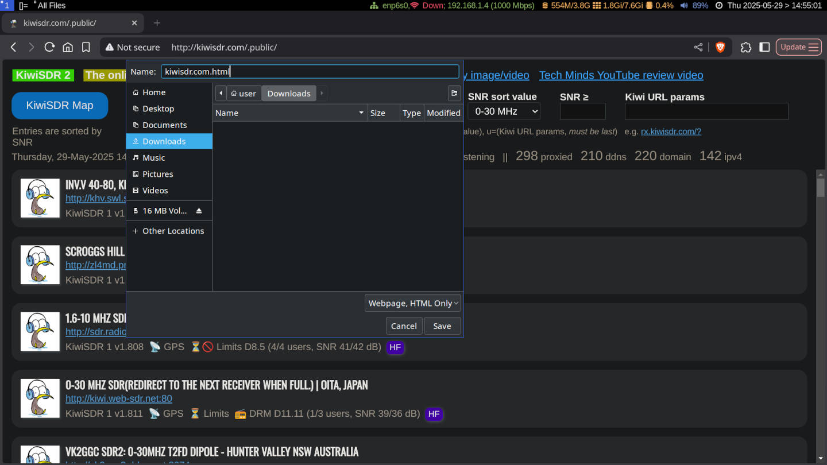Viewport: 827px width, 465px height.
Task: Select Downloads in file dialog sidebar
Action: click(x=169, y=141)
